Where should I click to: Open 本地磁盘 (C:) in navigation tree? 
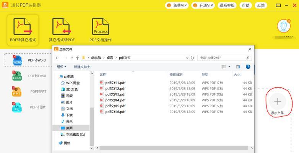click(x=73, y=135)
